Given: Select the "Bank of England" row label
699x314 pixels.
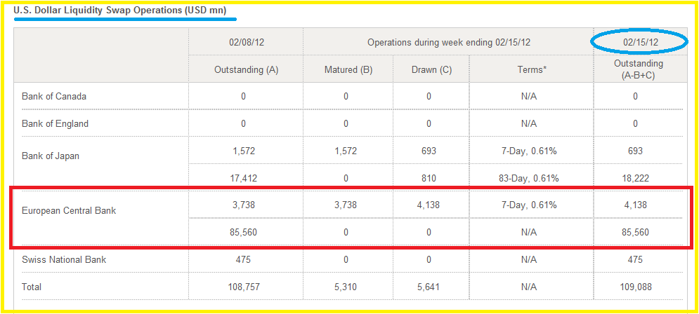Looking at the screenshot, I should [55, 123].
